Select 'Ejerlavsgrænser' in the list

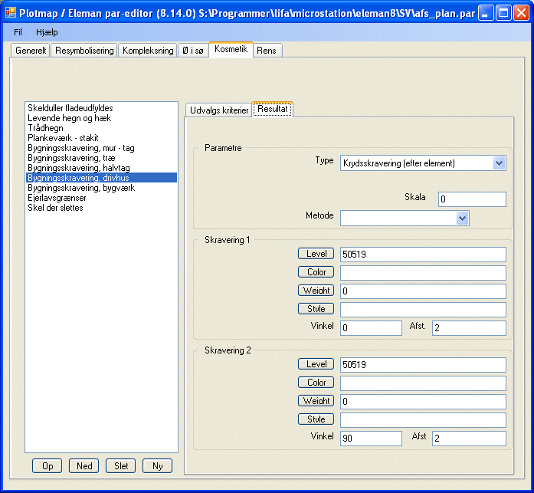coord(101,198)
